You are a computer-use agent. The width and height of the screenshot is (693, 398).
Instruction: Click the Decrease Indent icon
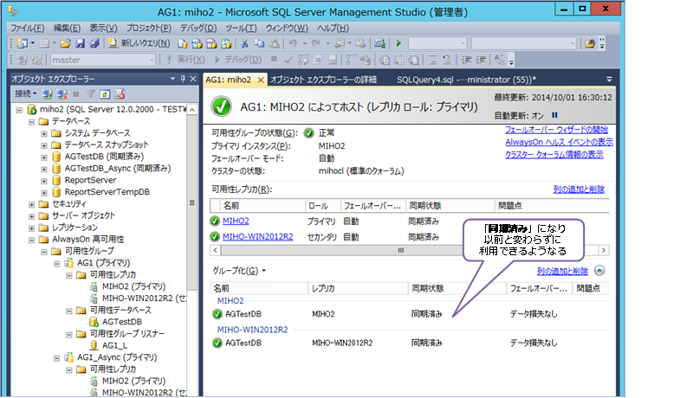(466, 60)
